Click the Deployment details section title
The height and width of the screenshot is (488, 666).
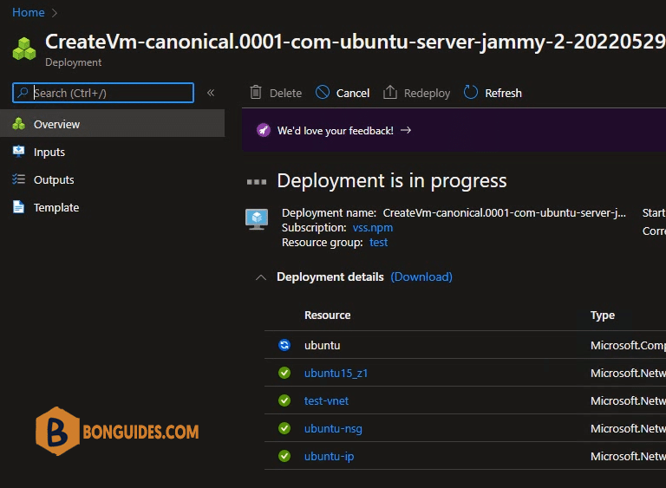tap(330, 277)
